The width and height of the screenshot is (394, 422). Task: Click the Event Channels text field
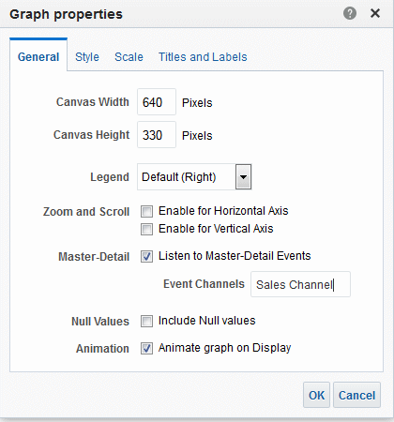click(x=300, y=284)
